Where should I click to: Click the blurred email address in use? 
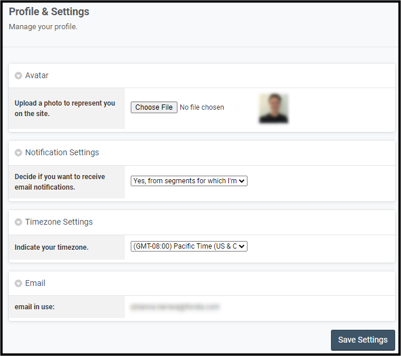click(175, 306)
